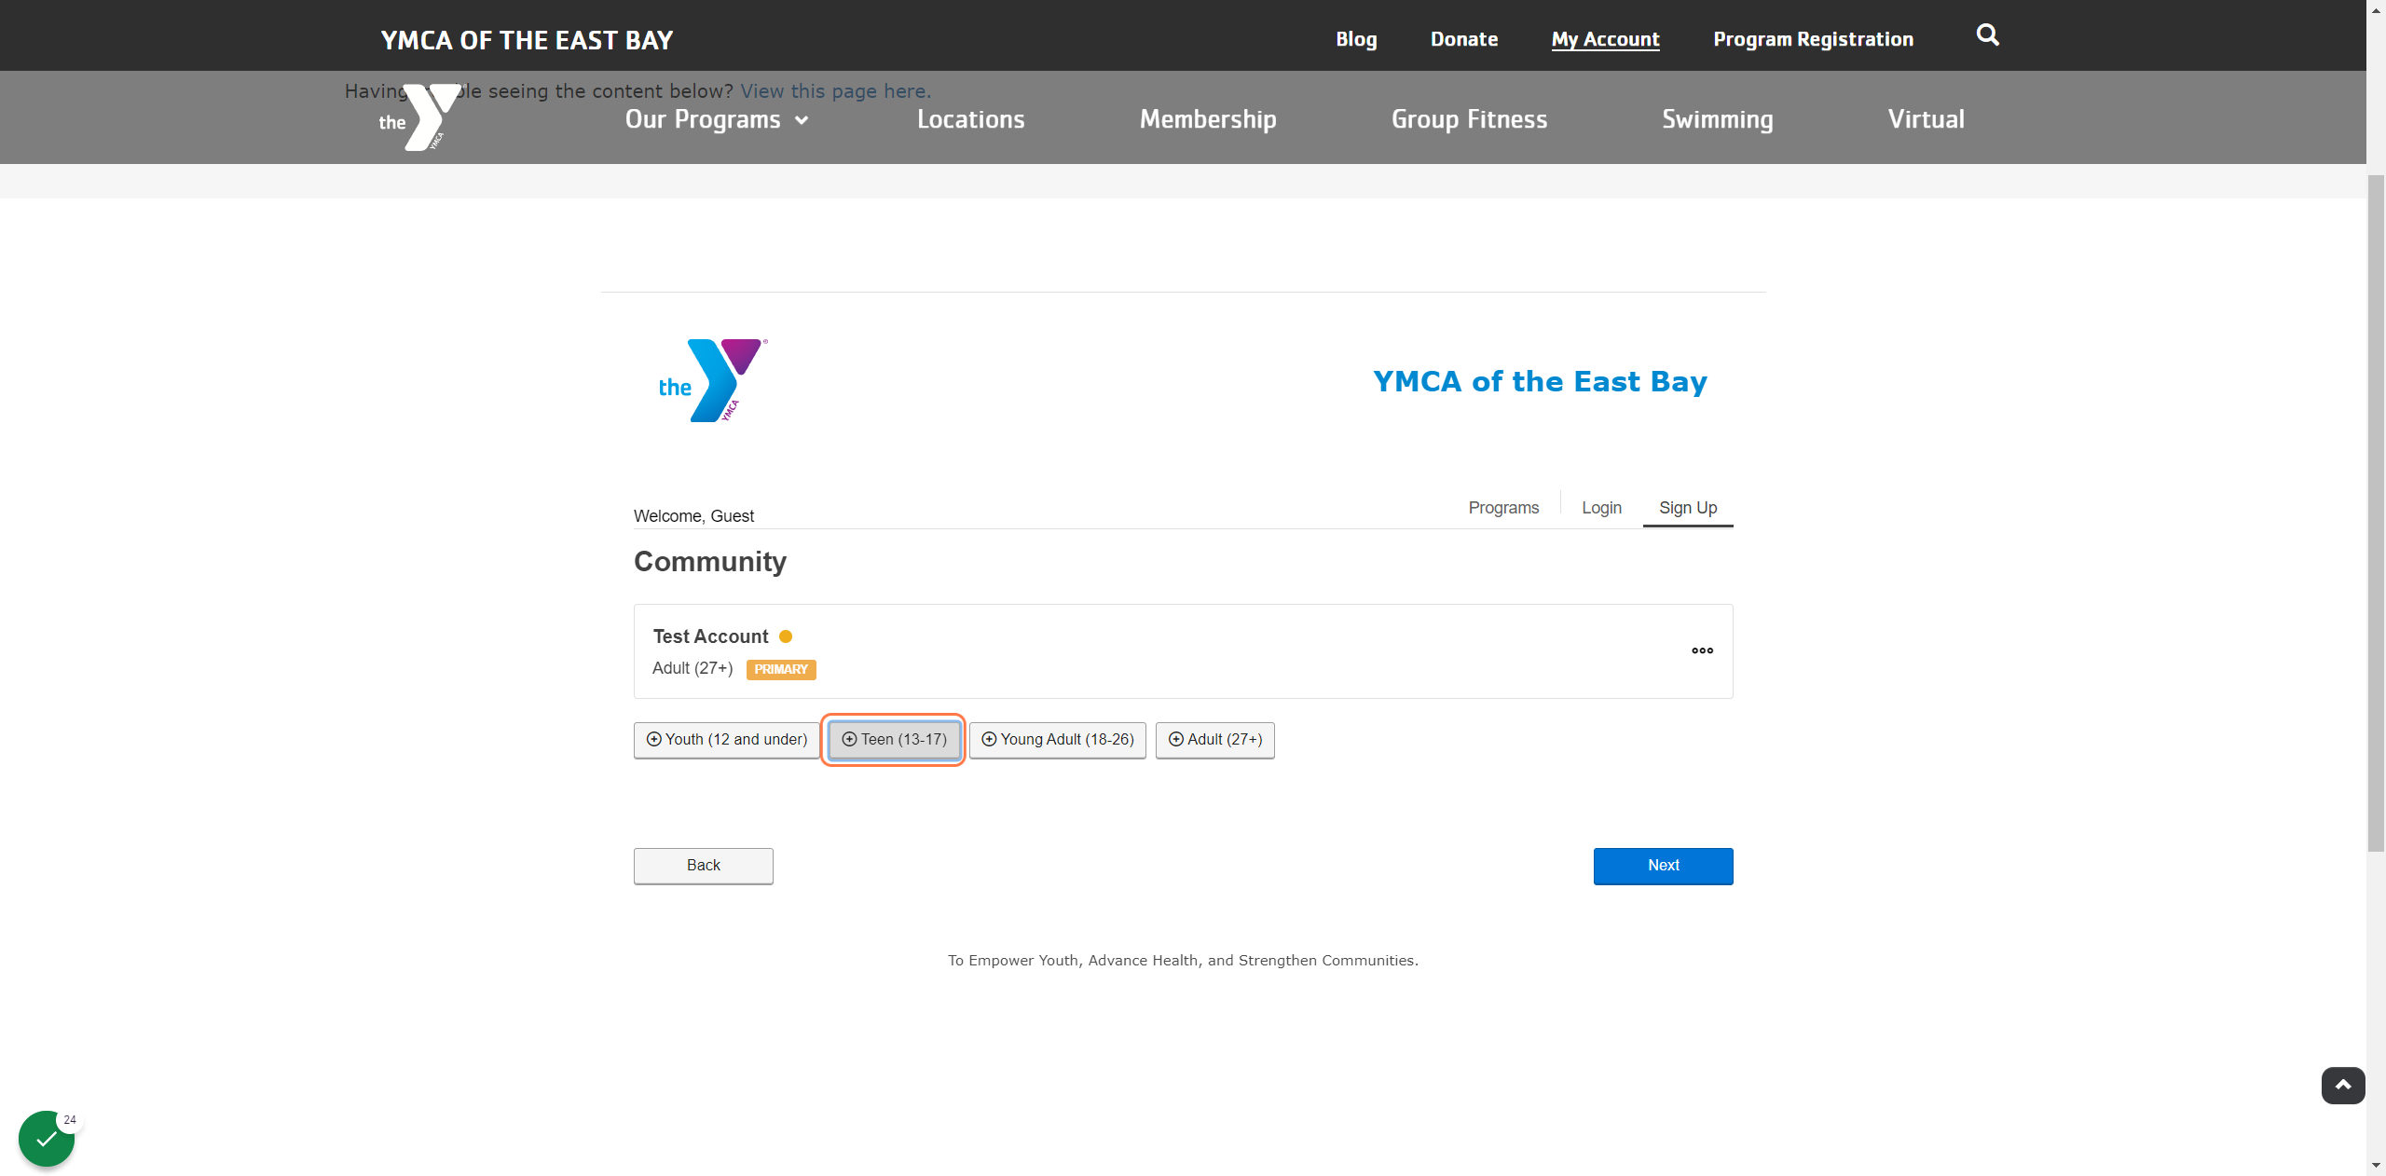Click the Donate link
The image size is (2386, 1176).
point(1464,39)
